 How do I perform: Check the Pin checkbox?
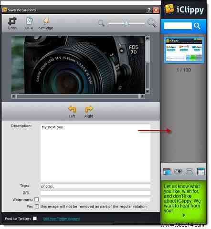pyautogui.click(x=37, y=207)
